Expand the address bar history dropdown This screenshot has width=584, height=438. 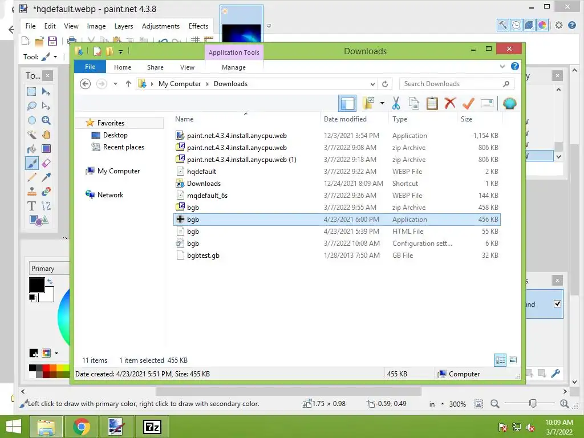(x=372, y=84)
